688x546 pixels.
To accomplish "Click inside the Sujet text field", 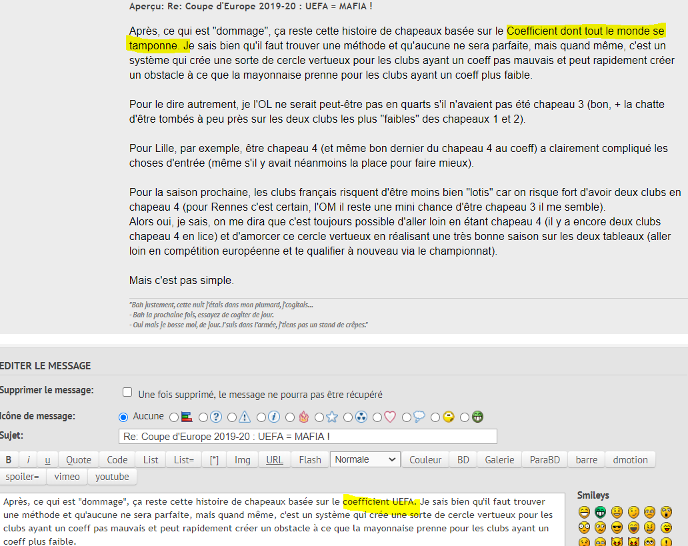I will click(307, 436).
